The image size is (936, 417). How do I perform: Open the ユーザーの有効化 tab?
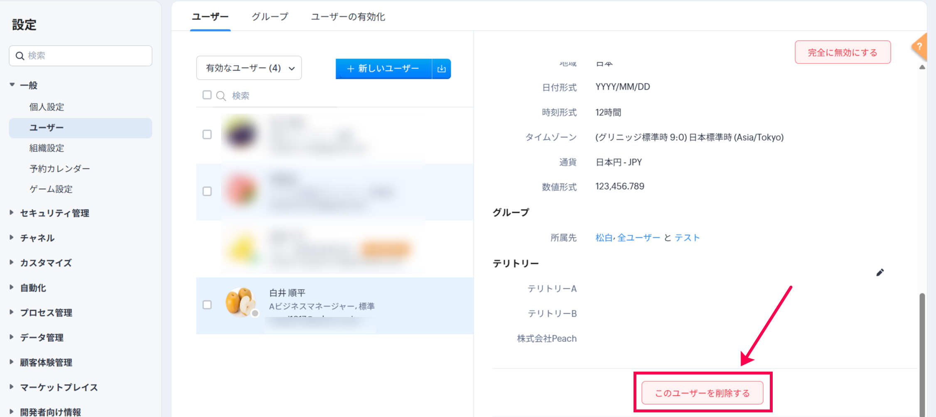coord(348,17)
